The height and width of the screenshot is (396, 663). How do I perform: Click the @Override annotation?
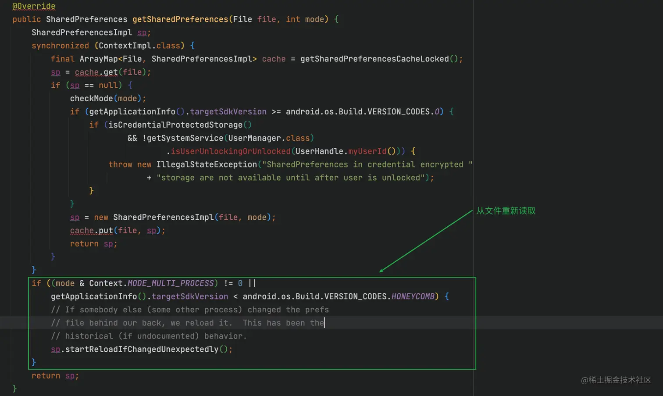pos(34,6)
